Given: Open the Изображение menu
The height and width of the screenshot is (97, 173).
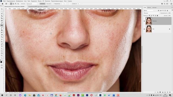Looking at the screenshot, I should coord(19,1).
